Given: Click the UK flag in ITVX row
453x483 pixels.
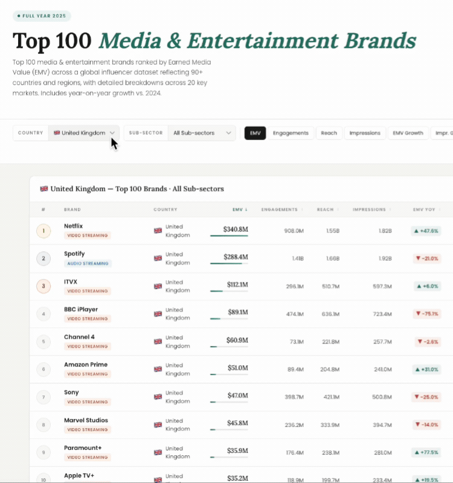Looking at the screenshot, I should click(158, 286).
